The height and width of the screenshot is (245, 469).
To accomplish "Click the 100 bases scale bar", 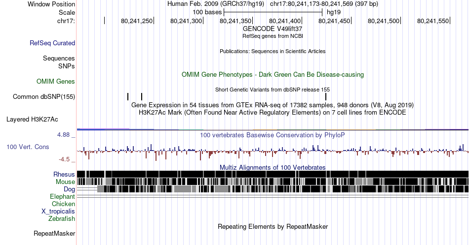I will [x=273, y=12].
